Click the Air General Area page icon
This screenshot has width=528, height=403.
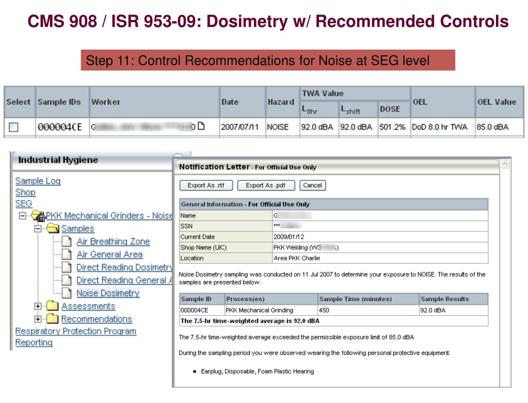click(x=67, y=254)
